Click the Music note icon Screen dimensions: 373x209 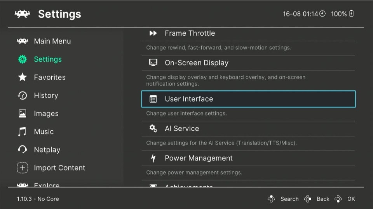[x=22, y=131]
